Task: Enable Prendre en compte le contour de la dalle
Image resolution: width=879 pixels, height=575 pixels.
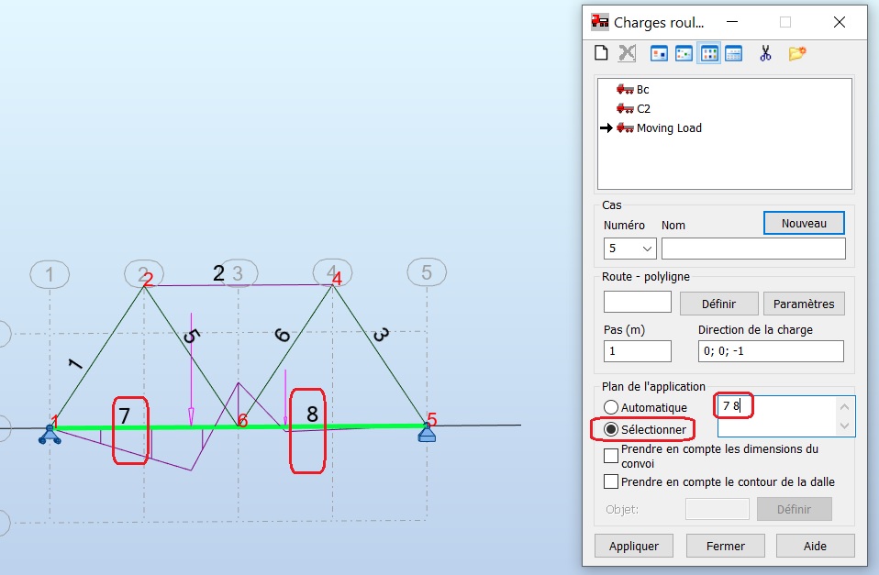Action: [611, 481]
